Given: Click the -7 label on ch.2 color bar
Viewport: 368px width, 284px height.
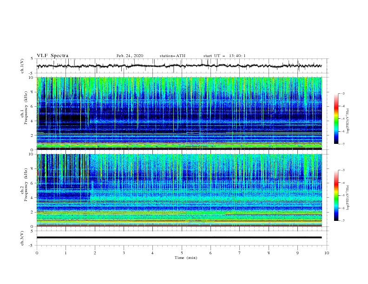Looking at the screenshot, I should pos(342,220).
